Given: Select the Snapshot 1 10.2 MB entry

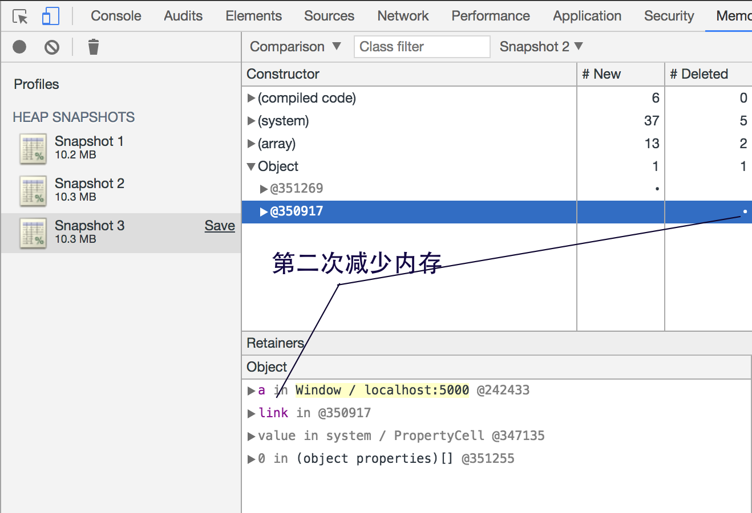Looking at the screenshot, I should (x=121, y=148).
